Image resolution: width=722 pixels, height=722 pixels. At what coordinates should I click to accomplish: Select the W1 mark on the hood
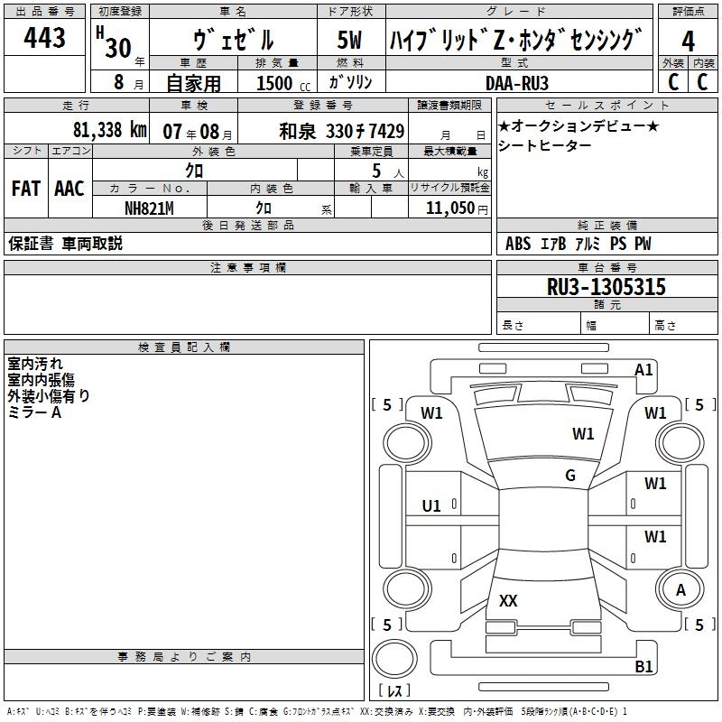pyautogui.click(x=583, y=433)
